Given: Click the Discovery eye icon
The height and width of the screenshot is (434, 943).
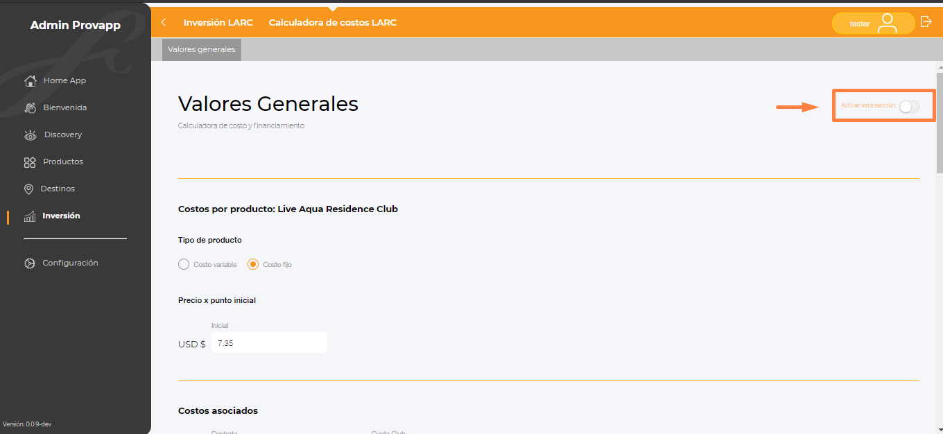Looking at the screenshot, I should coord(30,135).
